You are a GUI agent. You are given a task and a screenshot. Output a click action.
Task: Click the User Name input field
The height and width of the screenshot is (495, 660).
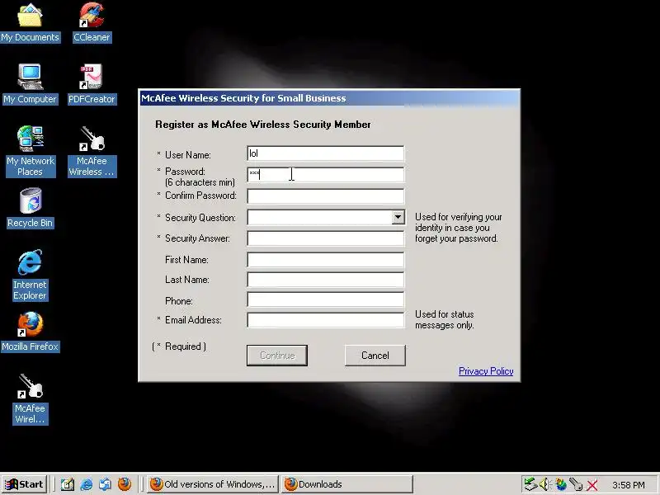tap(325, 153)
